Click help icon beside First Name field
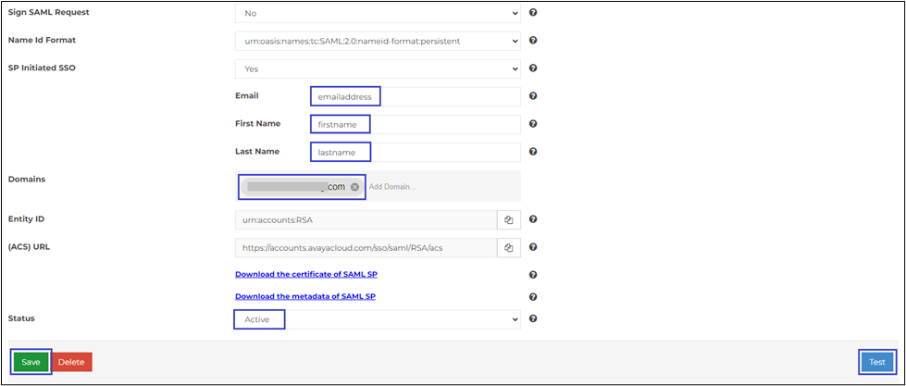Image resolution: width=906 pixels, height=386 pixels. click(x=533, y=124)
